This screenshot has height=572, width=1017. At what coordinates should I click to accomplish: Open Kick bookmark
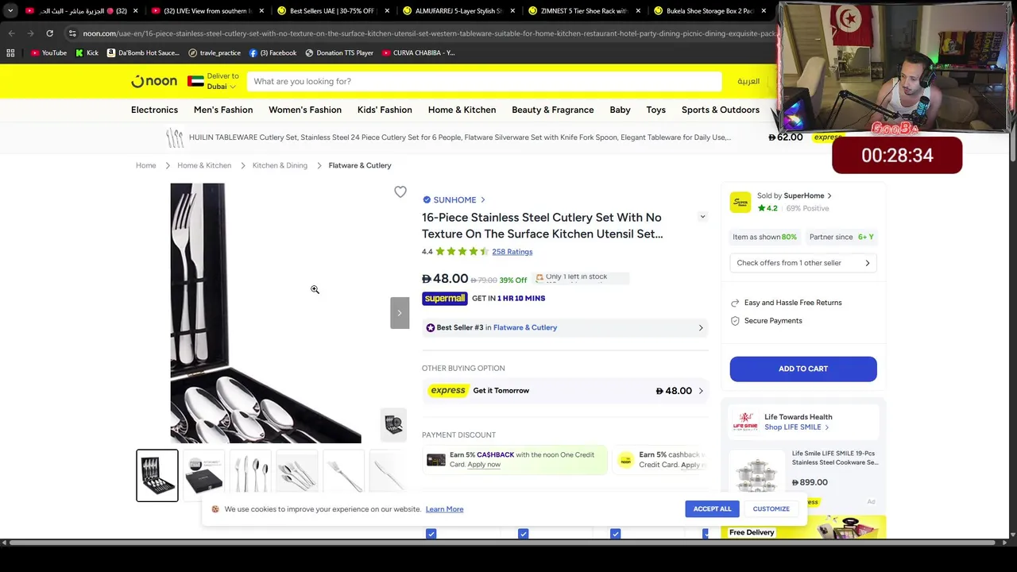coord(87,52)
